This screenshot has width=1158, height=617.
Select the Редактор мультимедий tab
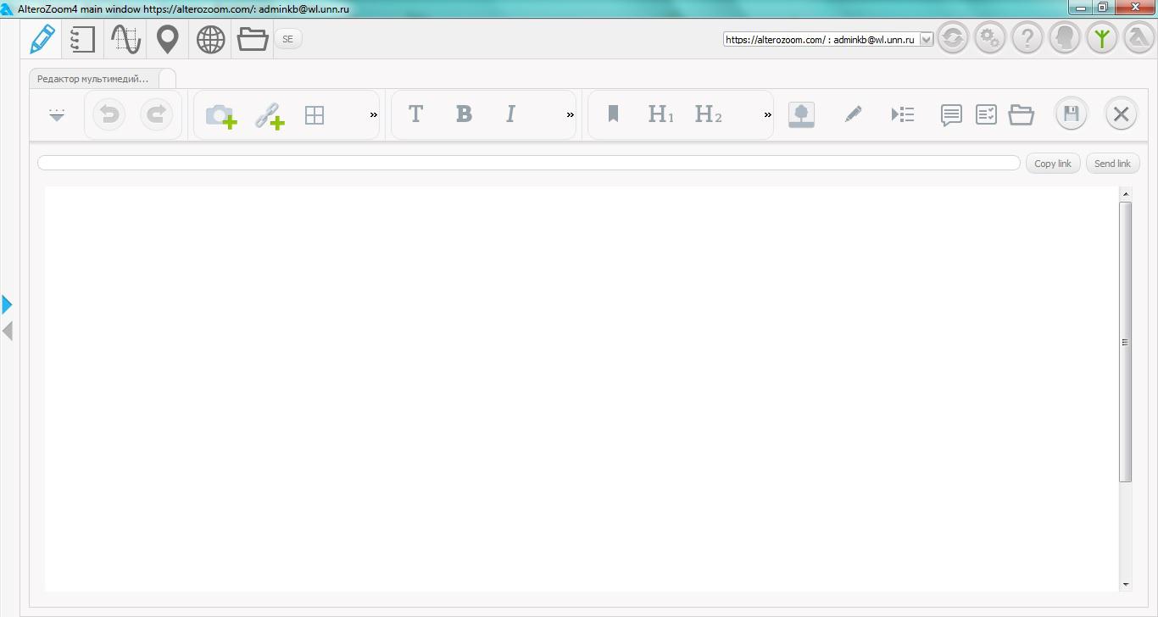[x=93, y=79]
